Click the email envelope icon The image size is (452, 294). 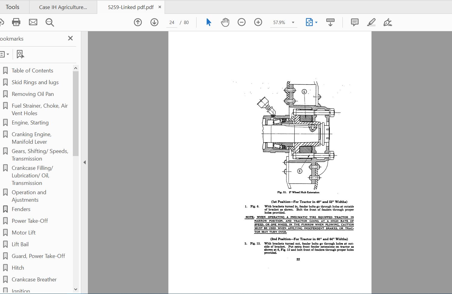point(33,22)
